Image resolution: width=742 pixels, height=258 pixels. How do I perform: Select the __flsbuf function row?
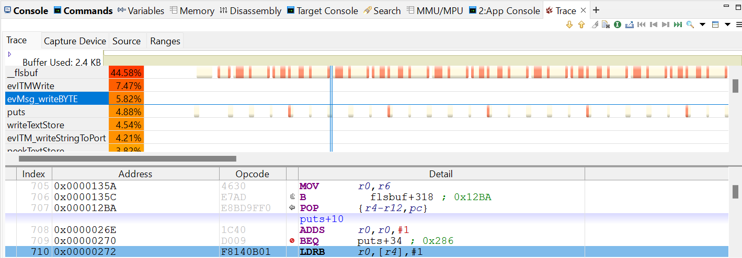56,72
